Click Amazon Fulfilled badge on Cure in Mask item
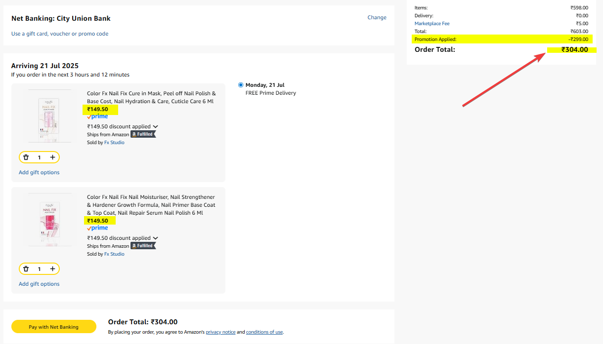The width and height of the screenshot is (603, 344). pos(143,134)
